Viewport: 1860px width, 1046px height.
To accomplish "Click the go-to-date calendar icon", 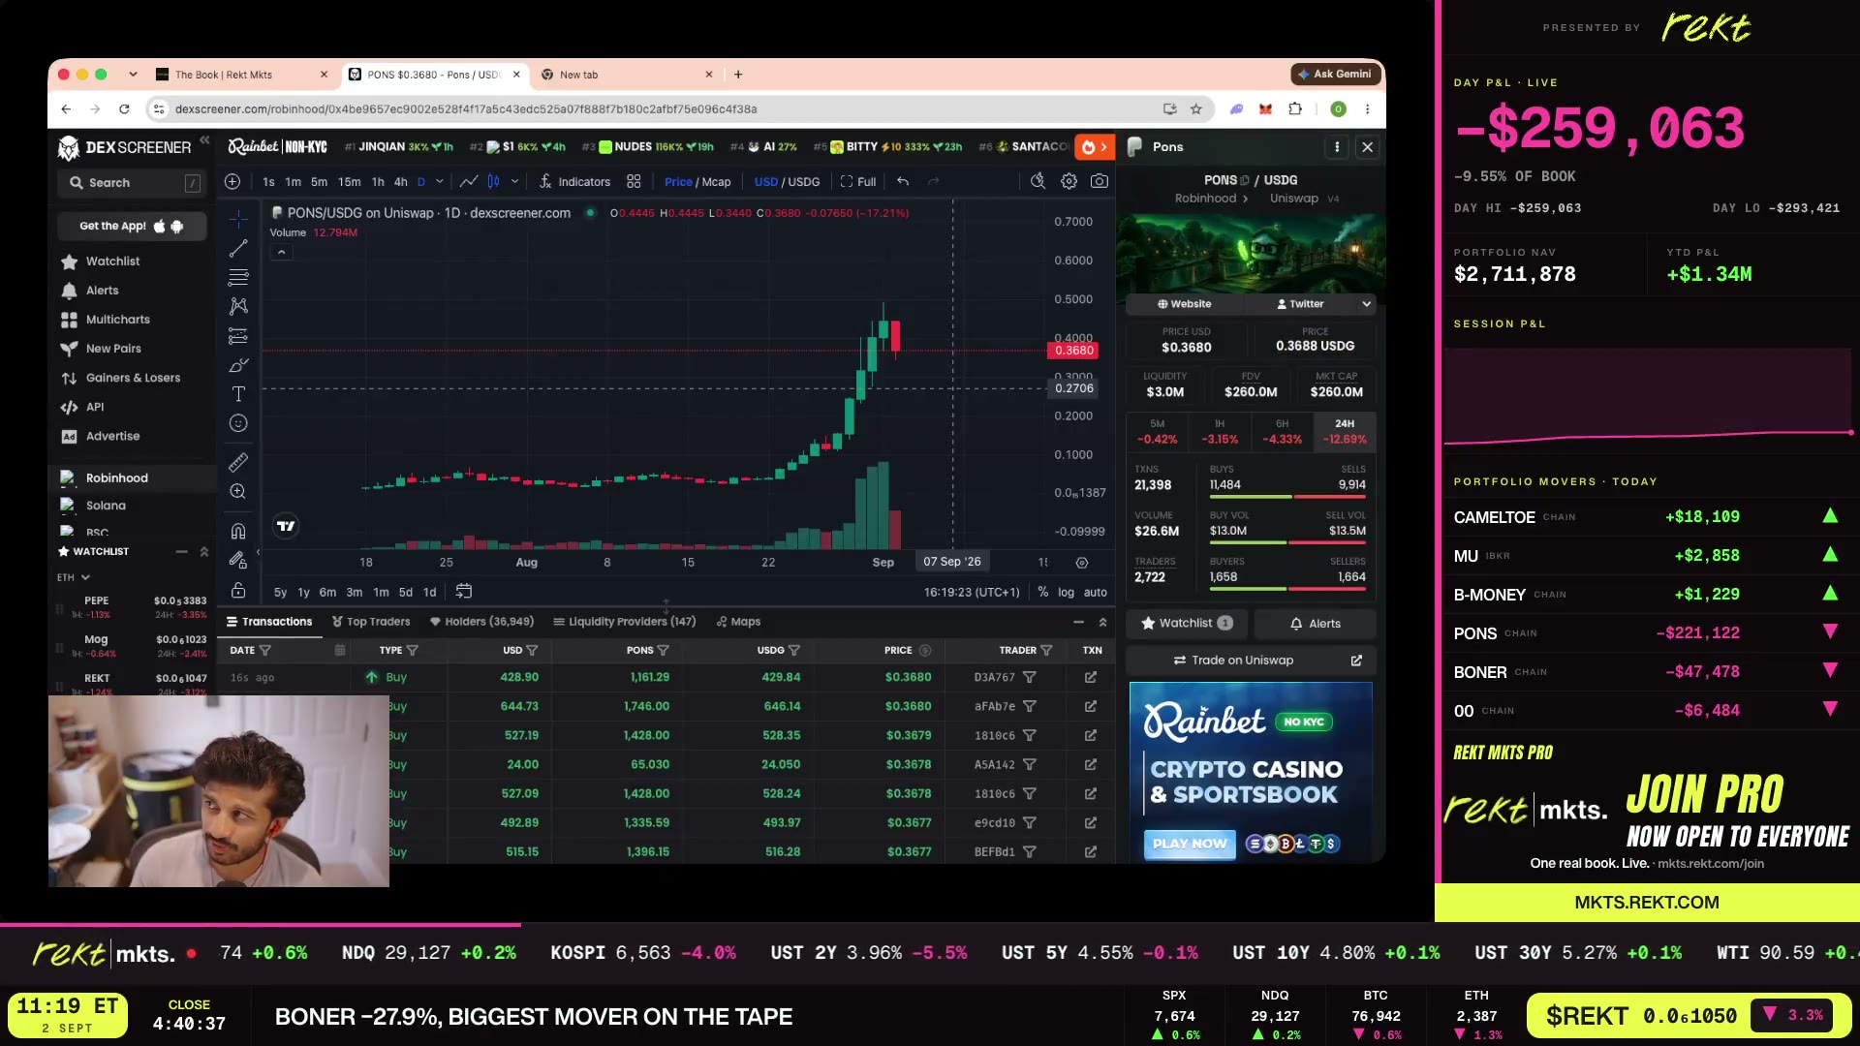I will pos(464,591).
